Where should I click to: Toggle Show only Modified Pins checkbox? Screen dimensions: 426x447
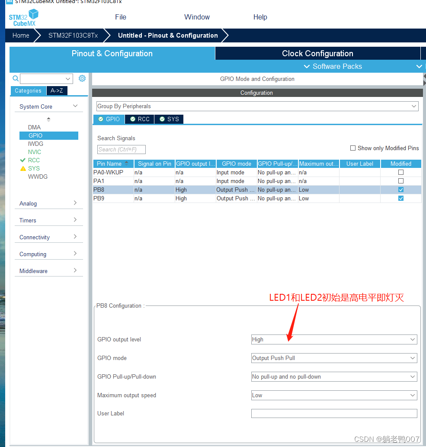(x=353, y=148)
